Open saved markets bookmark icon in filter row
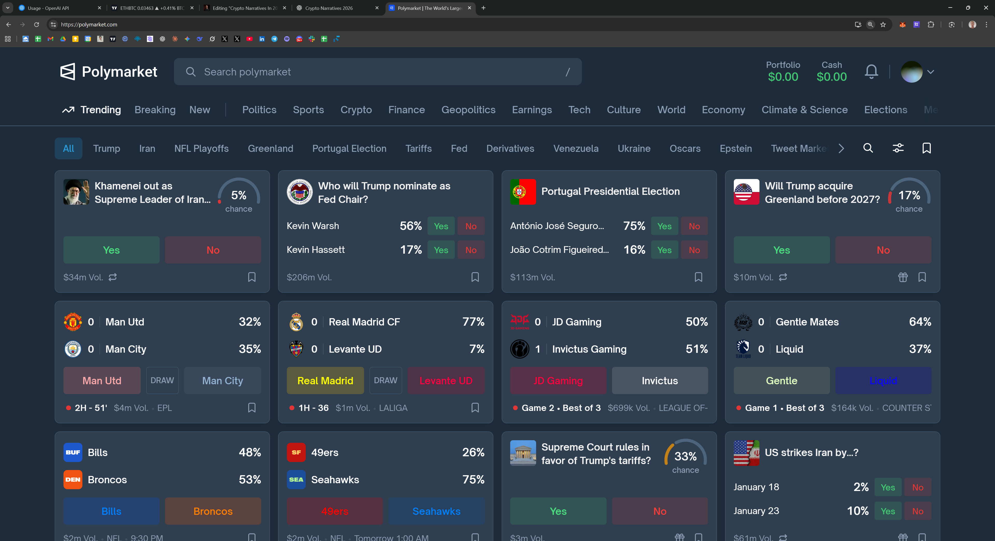The height and width of the screenshot is (541, 995). click(926, 148)
